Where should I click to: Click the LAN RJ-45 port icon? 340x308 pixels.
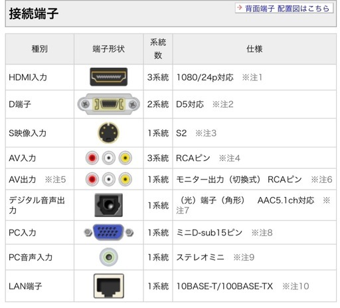[x=109, y=286]
